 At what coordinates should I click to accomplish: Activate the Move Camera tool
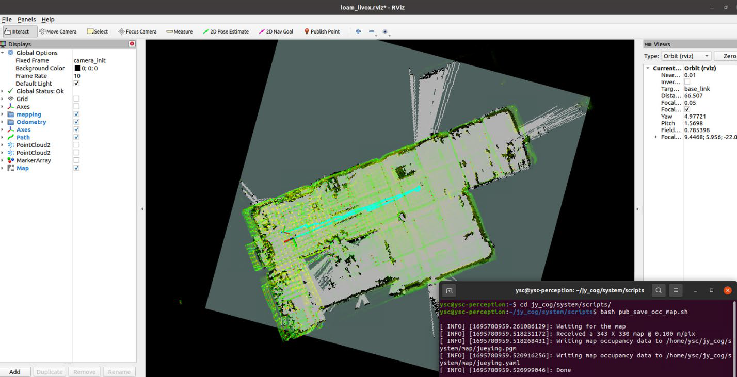[58, 31]
